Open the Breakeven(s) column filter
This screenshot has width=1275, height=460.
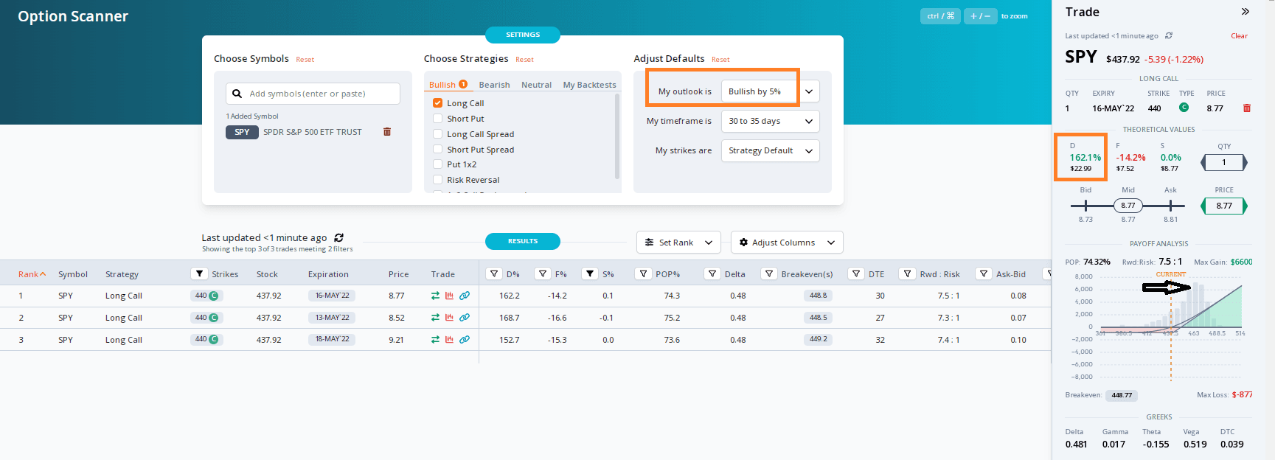click(769, 273)
